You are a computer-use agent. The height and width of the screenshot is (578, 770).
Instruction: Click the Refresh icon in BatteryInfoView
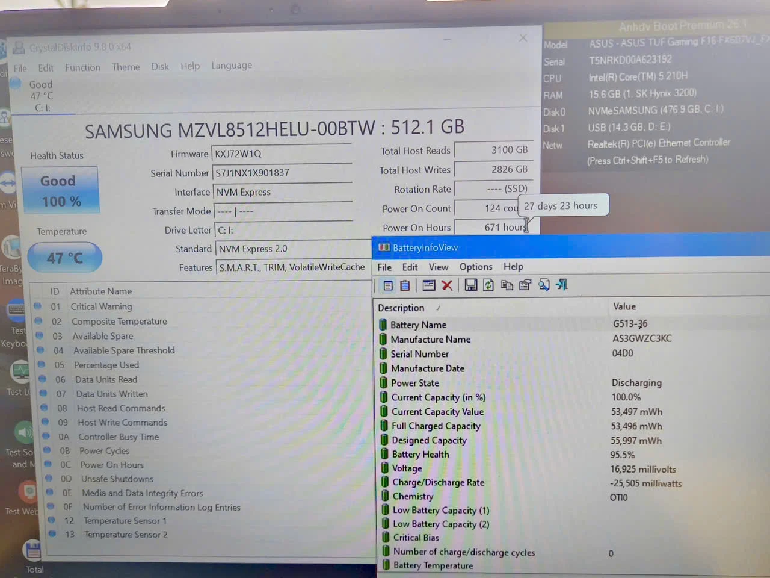click(x=488, y=285)
